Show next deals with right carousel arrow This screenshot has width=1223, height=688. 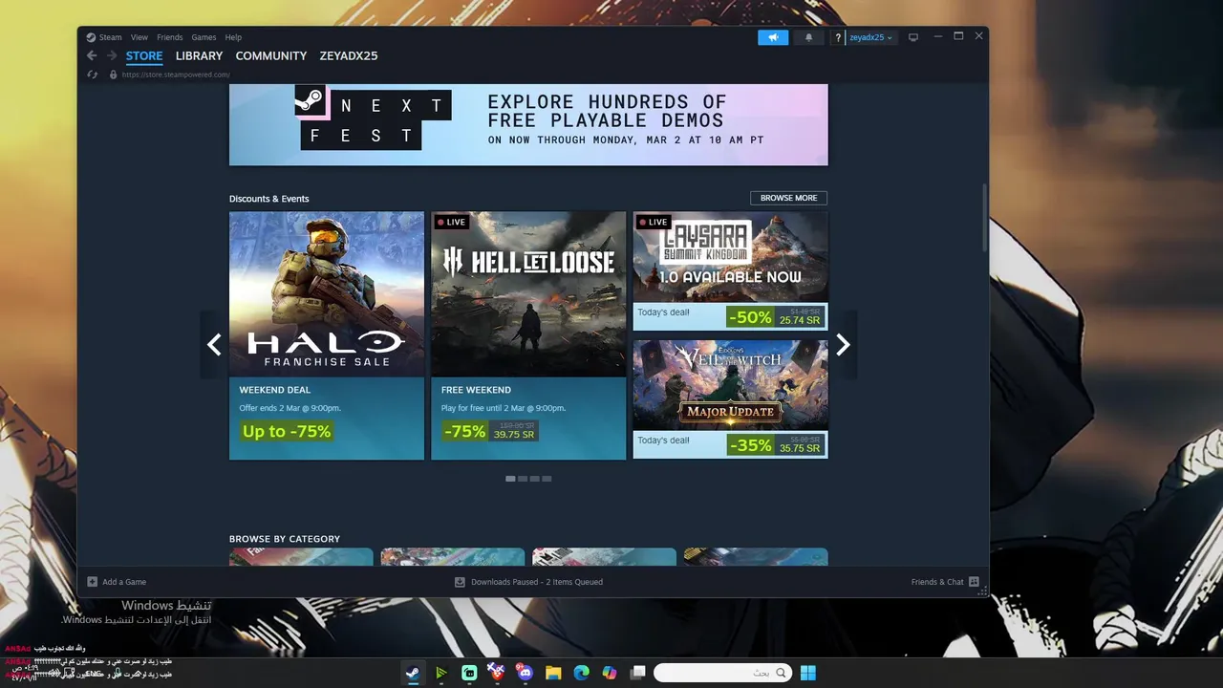click(843, 344)
